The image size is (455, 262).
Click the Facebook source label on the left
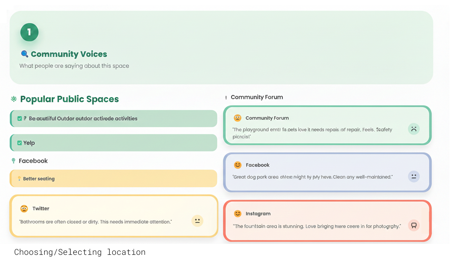click(33, 161)
